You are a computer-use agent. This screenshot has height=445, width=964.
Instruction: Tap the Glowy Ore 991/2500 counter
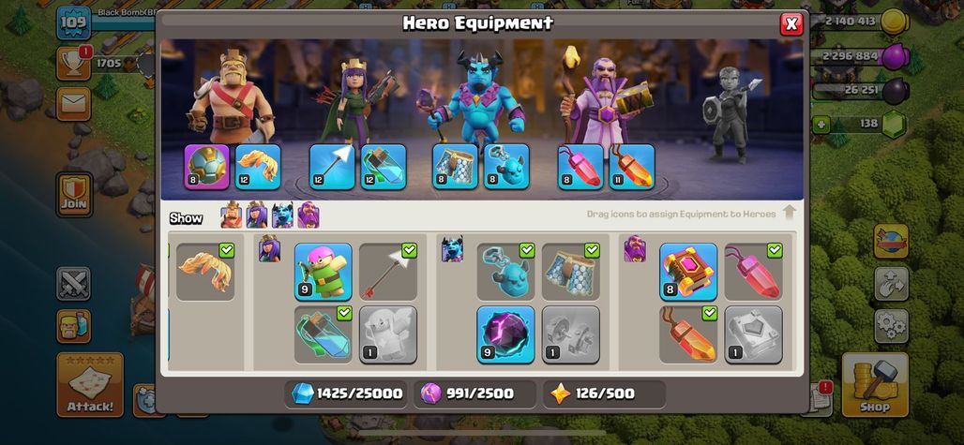coord(474,393)
